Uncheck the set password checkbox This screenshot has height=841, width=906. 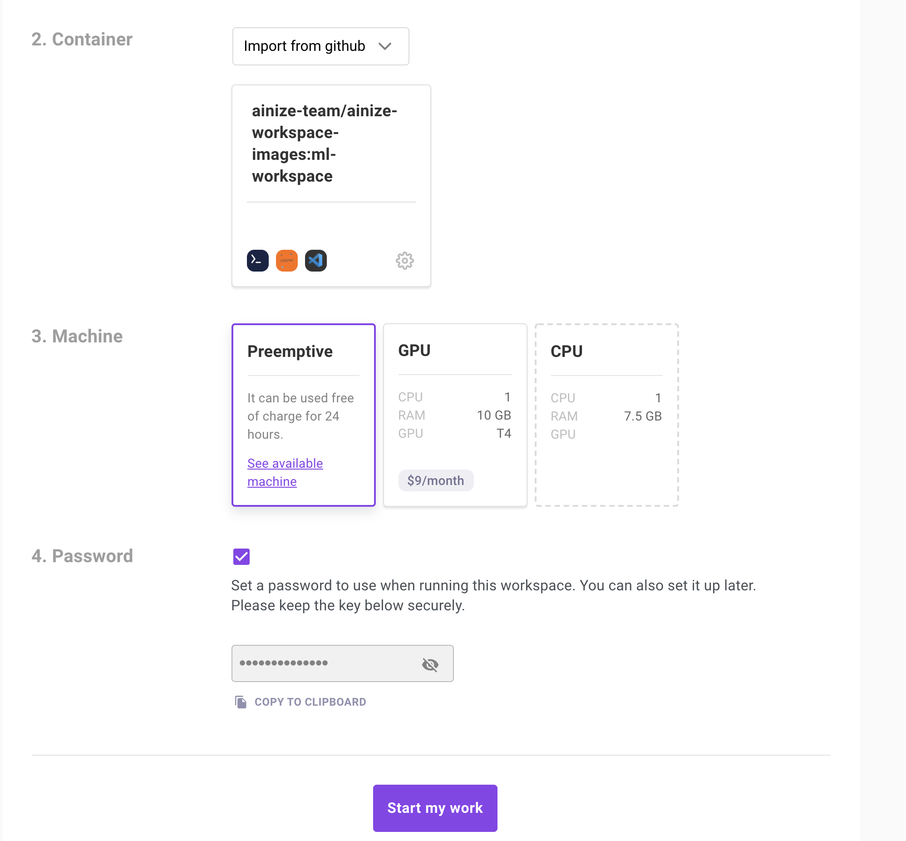(x=241, y=557)
